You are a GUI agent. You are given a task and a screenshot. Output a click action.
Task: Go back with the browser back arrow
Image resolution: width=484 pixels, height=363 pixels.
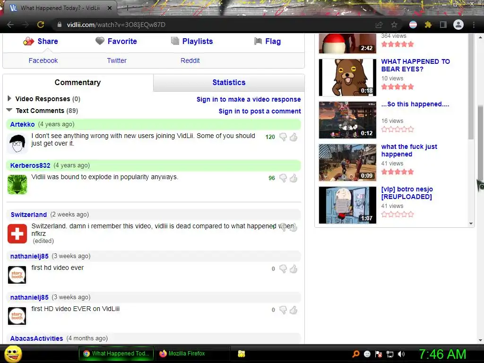pos(10,25)
